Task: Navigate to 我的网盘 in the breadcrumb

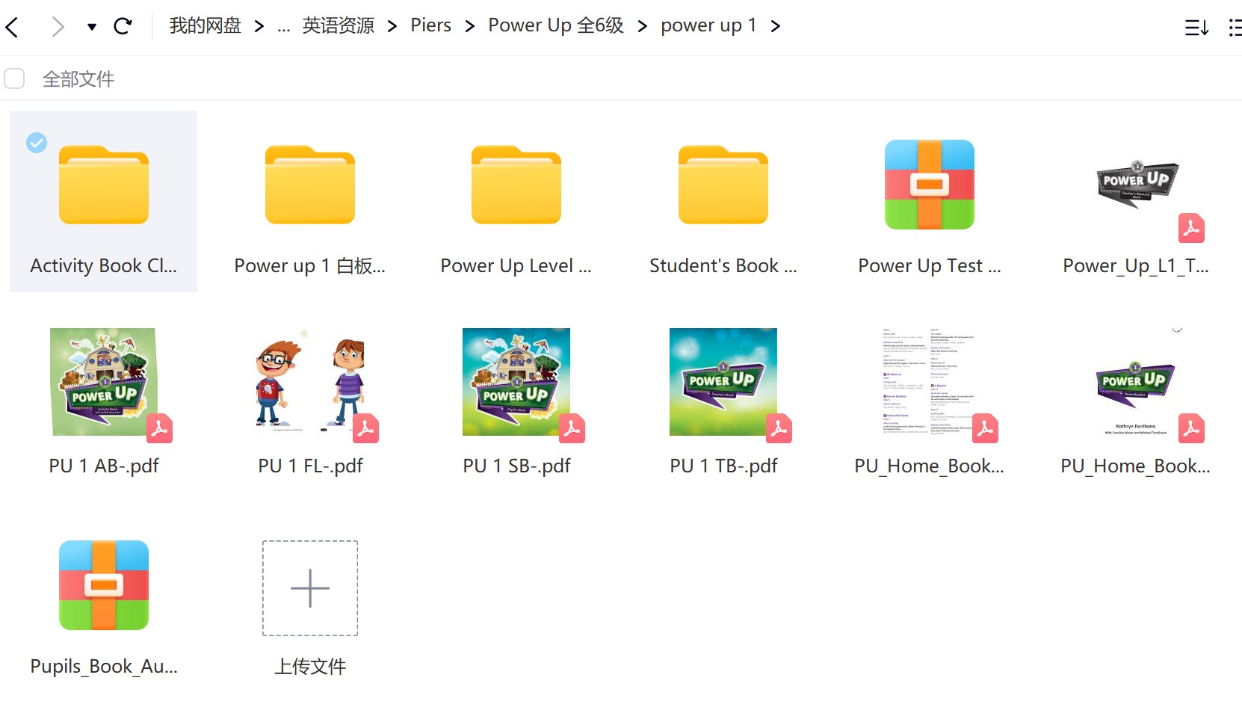Action: [x=204, y=25]
